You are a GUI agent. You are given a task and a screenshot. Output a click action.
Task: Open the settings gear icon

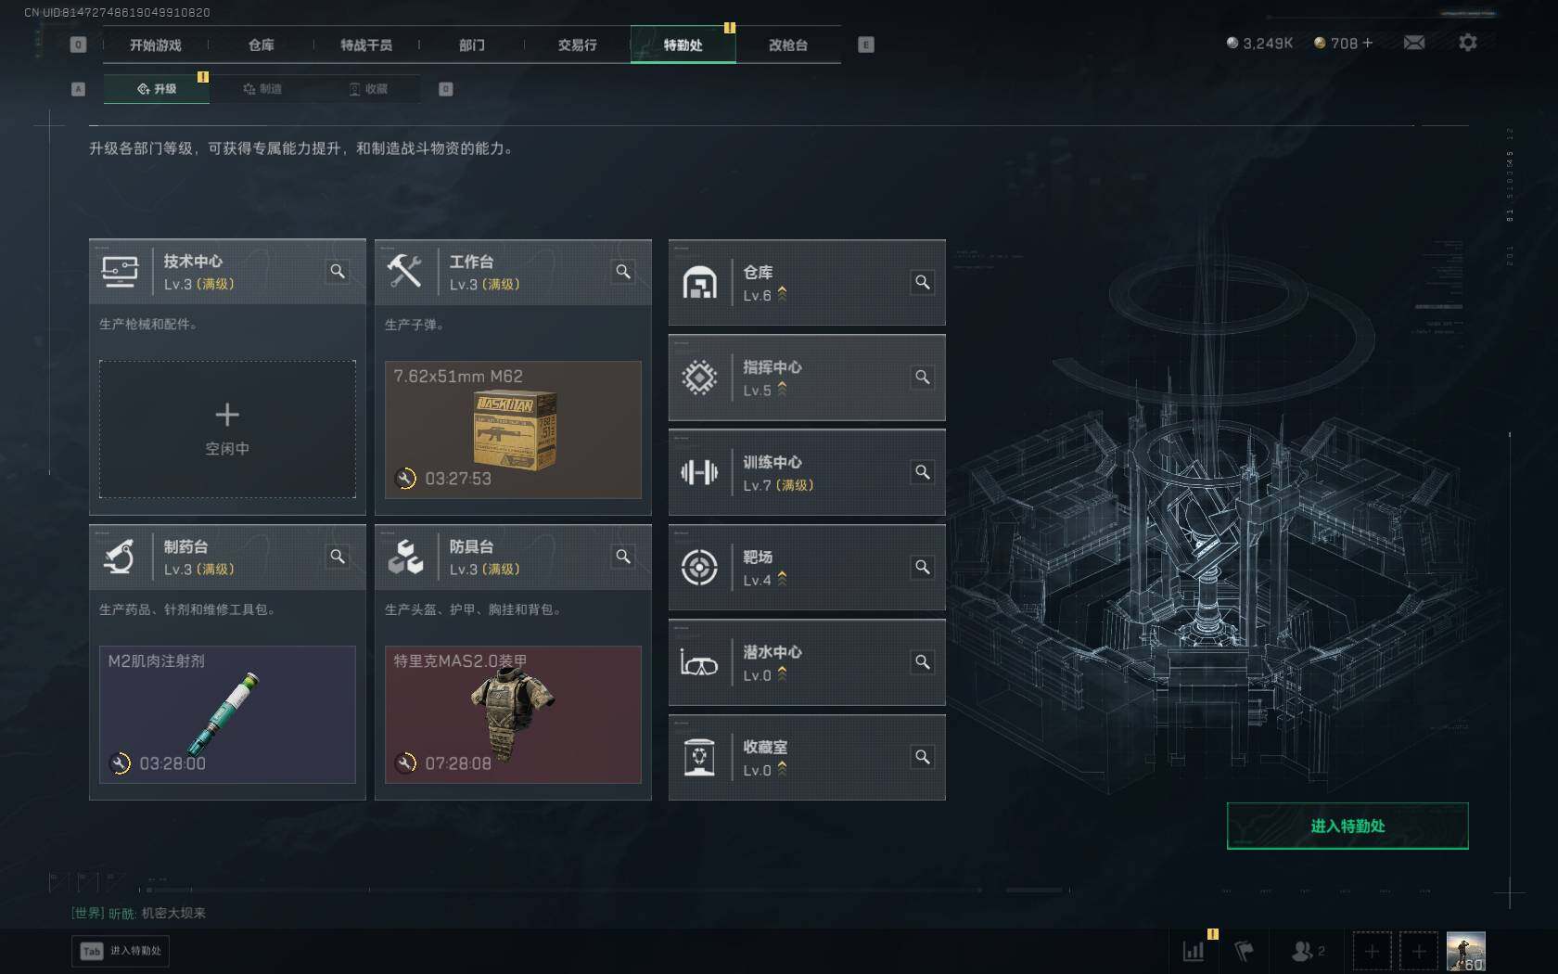pyautogui.click(x=1467, y=43)
